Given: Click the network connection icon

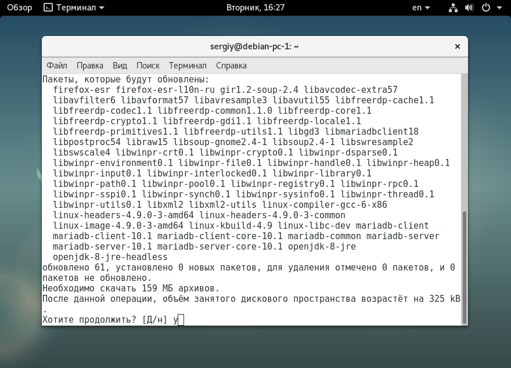Looking at the screenshot, I should click(453, 8).
